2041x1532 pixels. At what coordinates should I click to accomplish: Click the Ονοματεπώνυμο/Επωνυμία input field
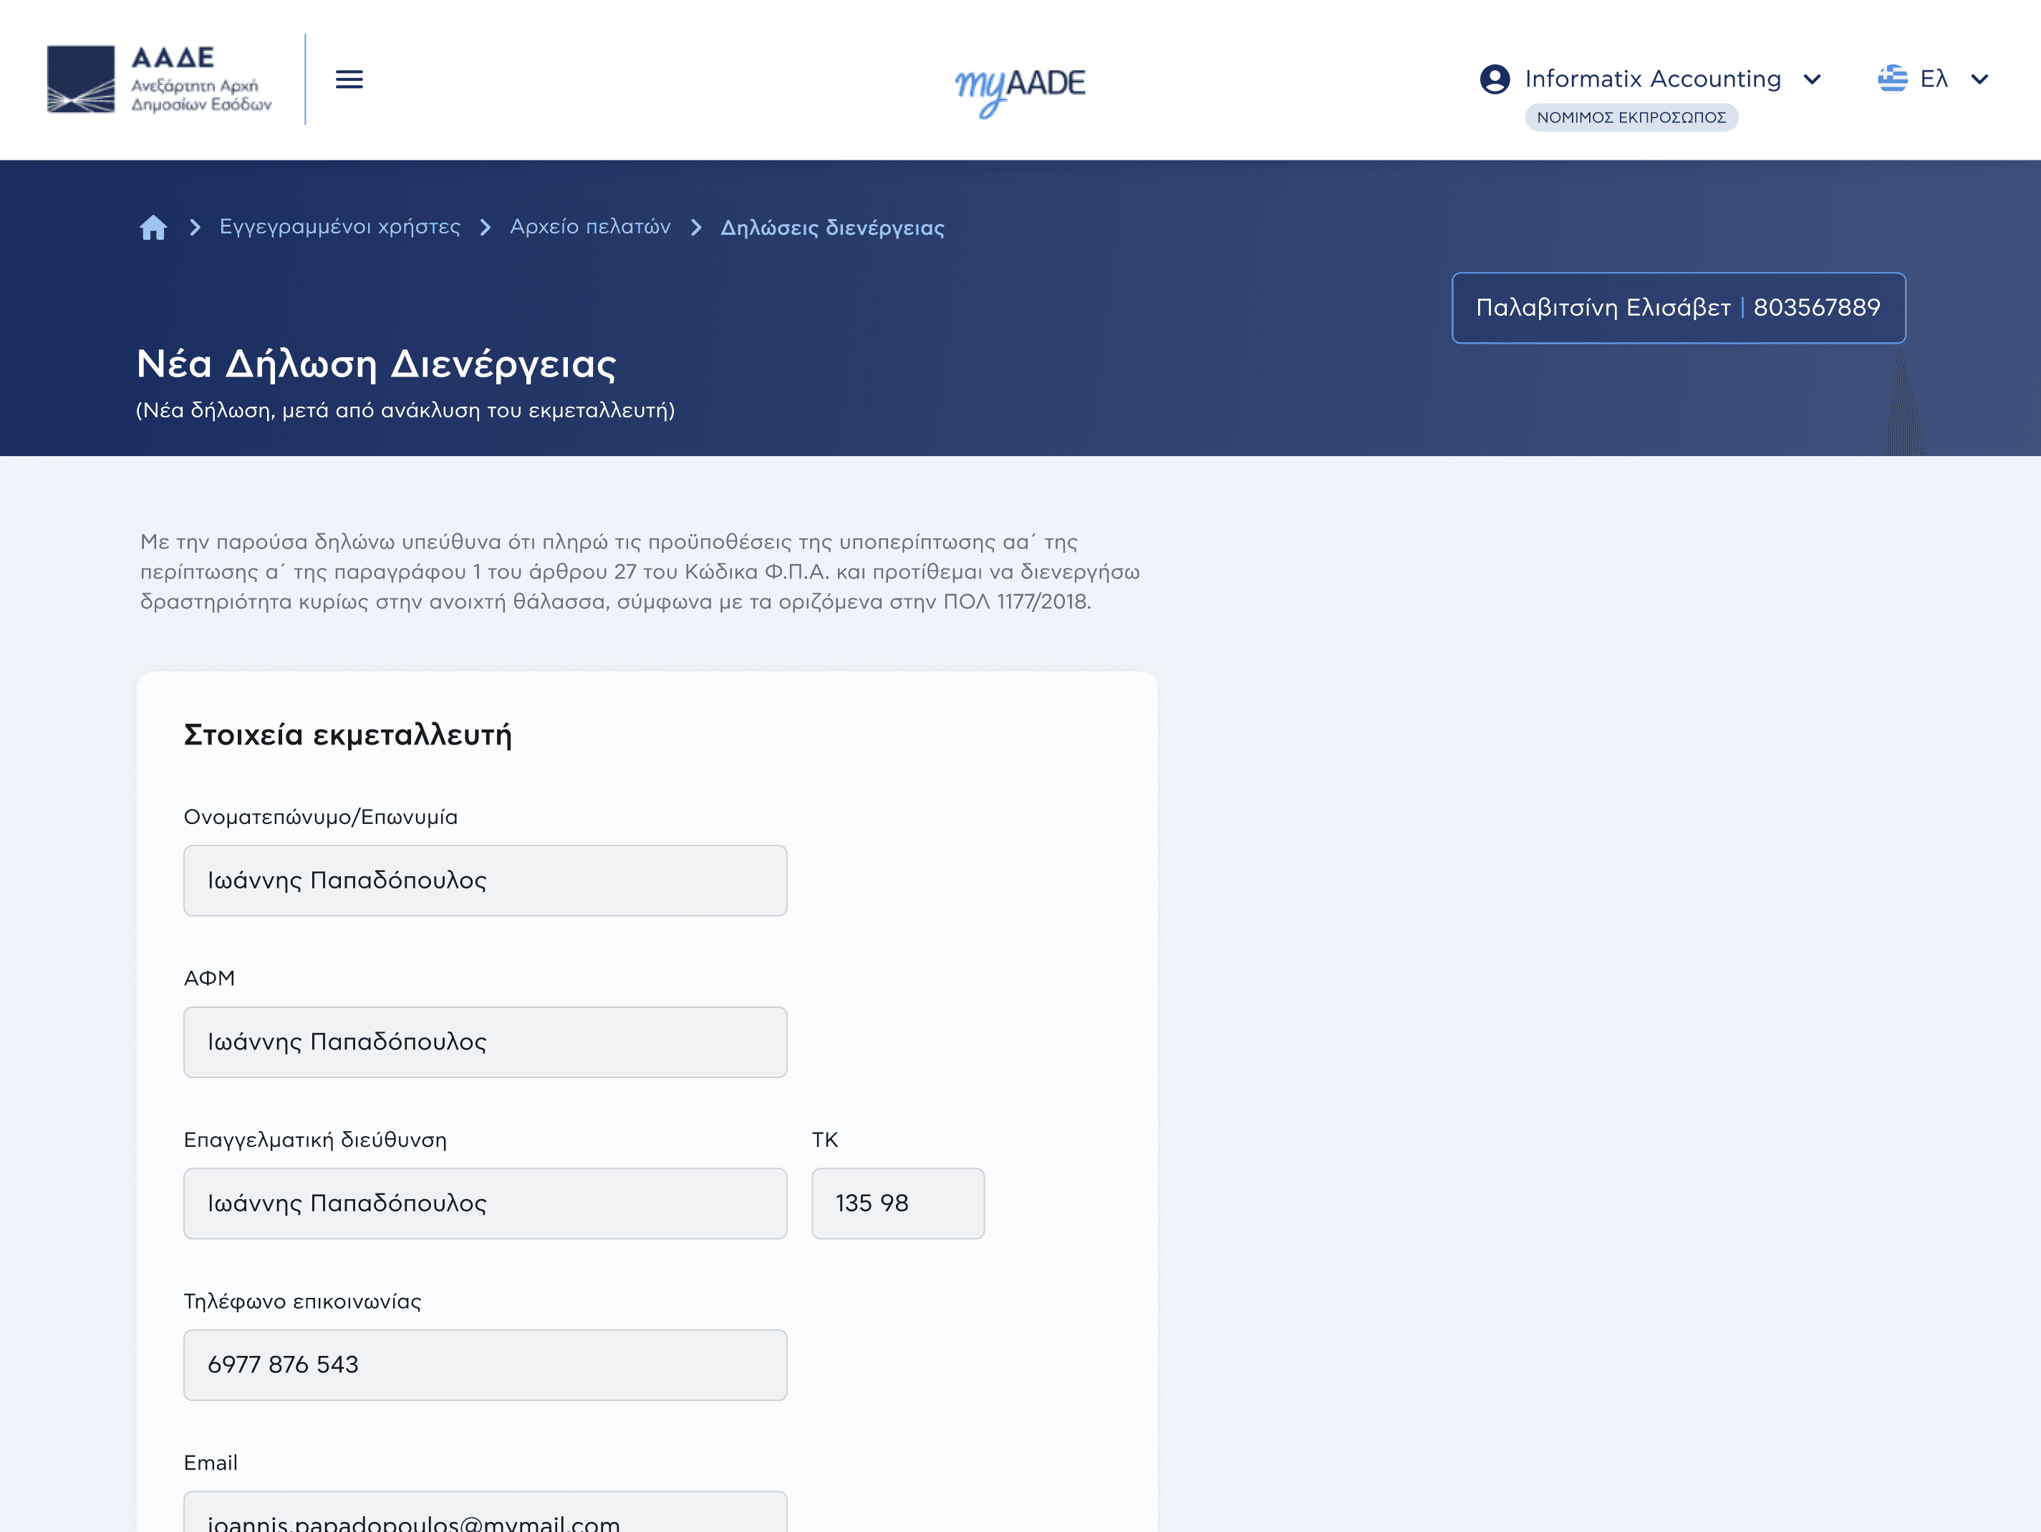click(484, 881)
